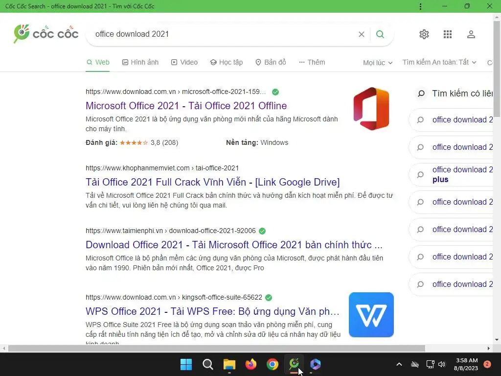
Task: Switch to the Video tab
Action: tap(184, 62)
